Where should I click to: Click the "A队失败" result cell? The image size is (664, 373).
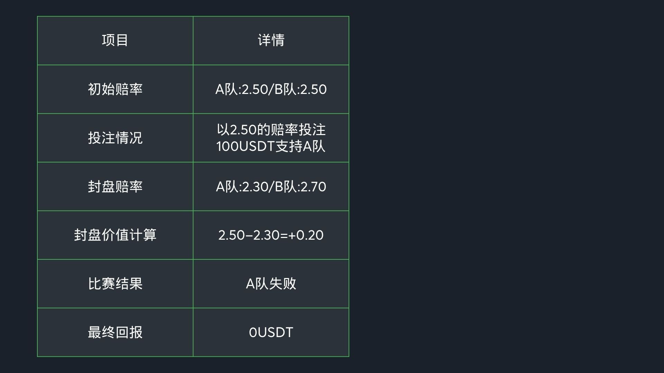271,284
